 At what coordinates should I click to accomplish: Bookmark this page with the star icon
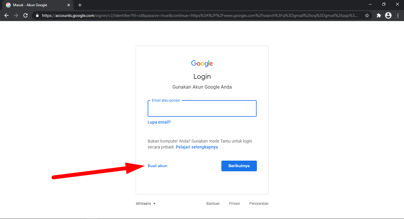point(367,15)
